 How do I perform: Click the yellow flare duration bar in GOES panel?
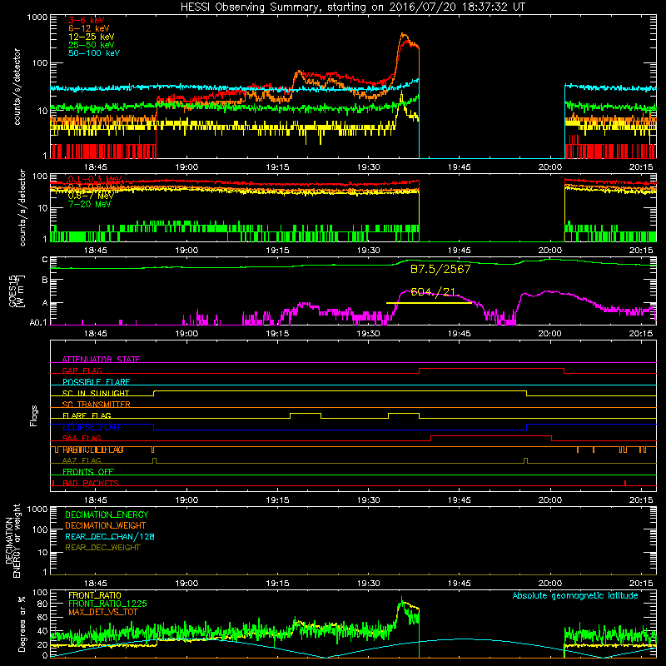[x=429, y=303]
